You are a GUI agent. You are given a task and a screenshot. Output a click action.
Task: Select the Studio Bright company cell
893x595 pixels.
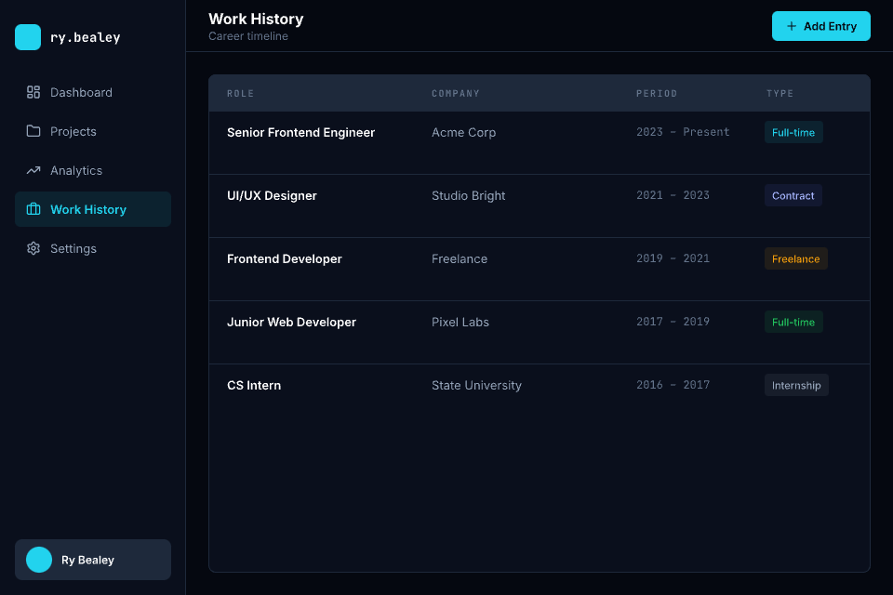469,196
